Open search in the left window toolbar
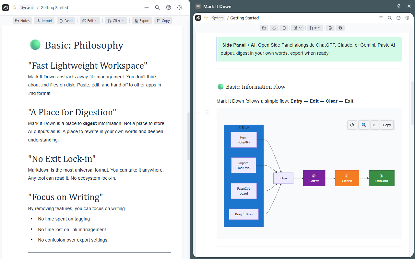 tap(158, 7)
